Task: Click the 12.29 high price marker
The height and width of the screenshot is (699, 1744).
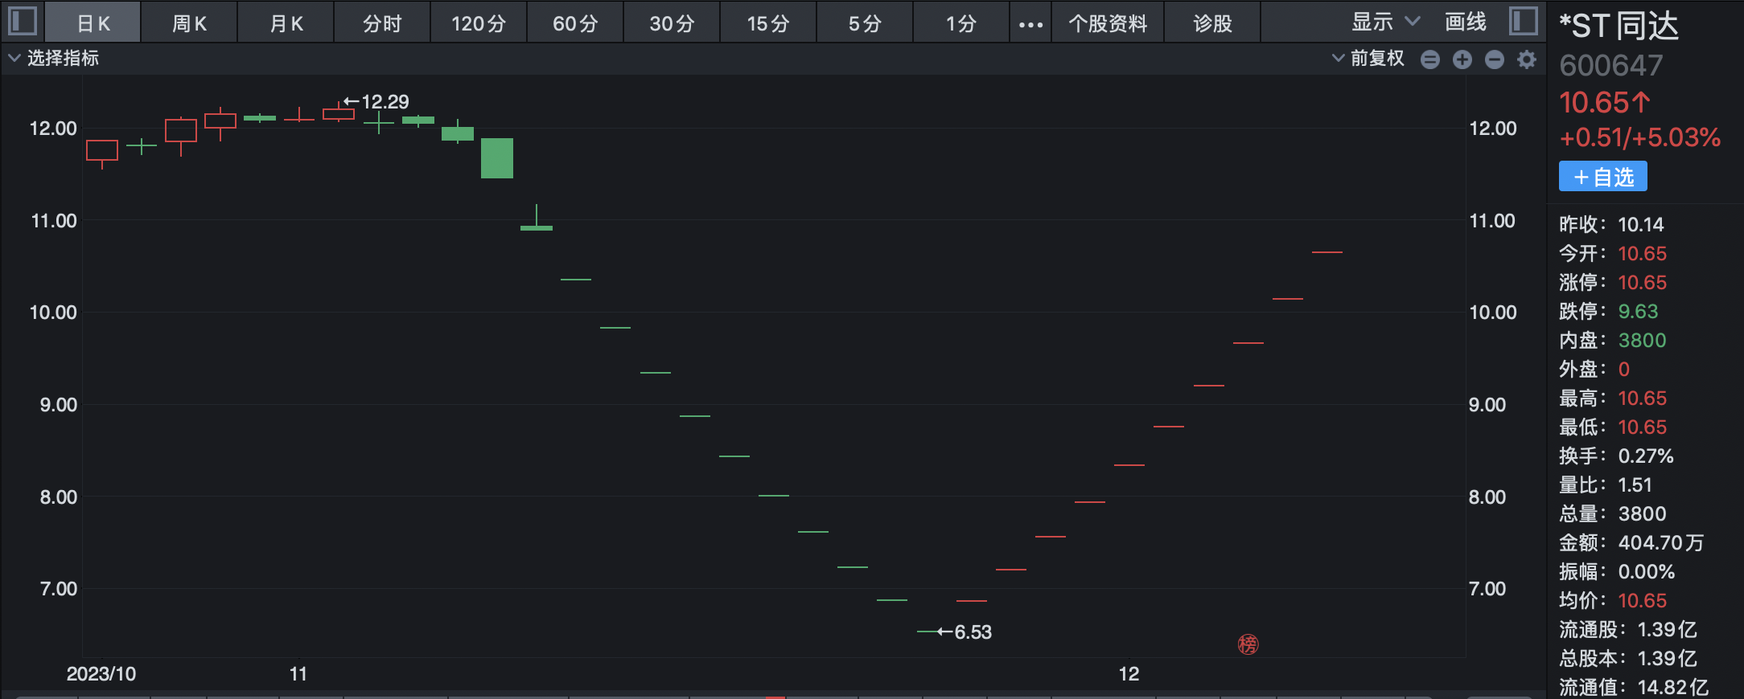Action: (x=376, y=102)
